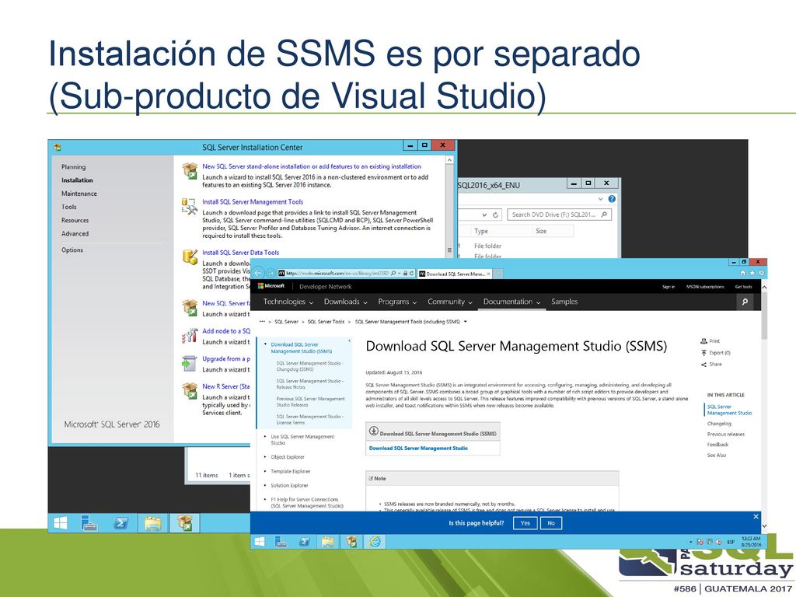
Task: Click the Explorer window help question icon
Action: pos(612,199)
